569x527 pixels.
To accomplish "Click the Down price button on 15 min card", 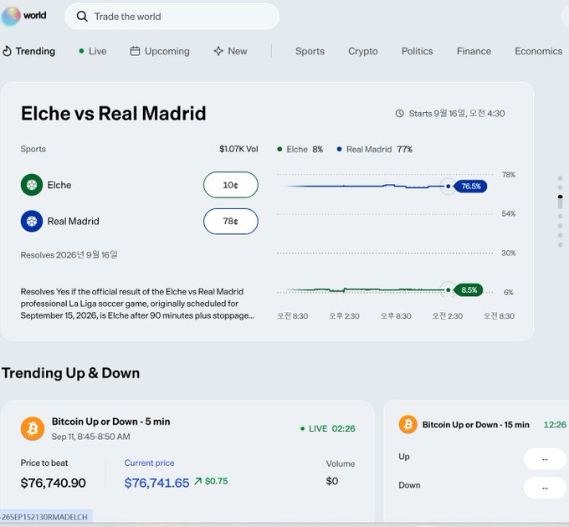I will [x=545, y=488].
